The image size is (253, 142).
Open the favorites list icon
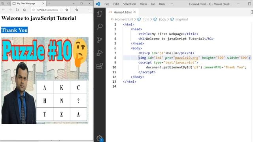(x=77, y=10)
